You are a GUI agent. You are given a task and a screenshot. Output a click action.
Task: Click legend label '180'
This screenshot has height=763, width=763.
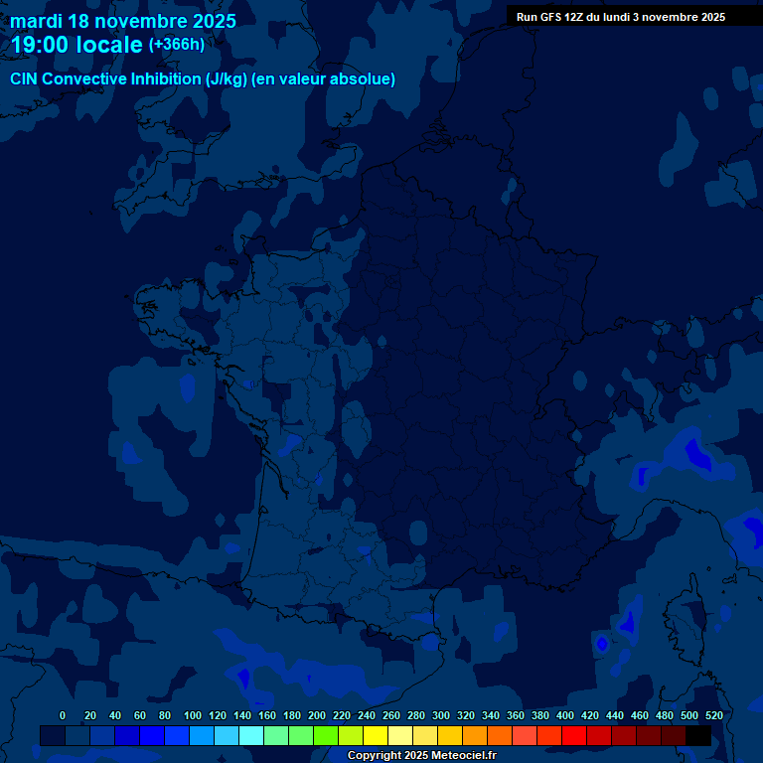click(291, 715)
